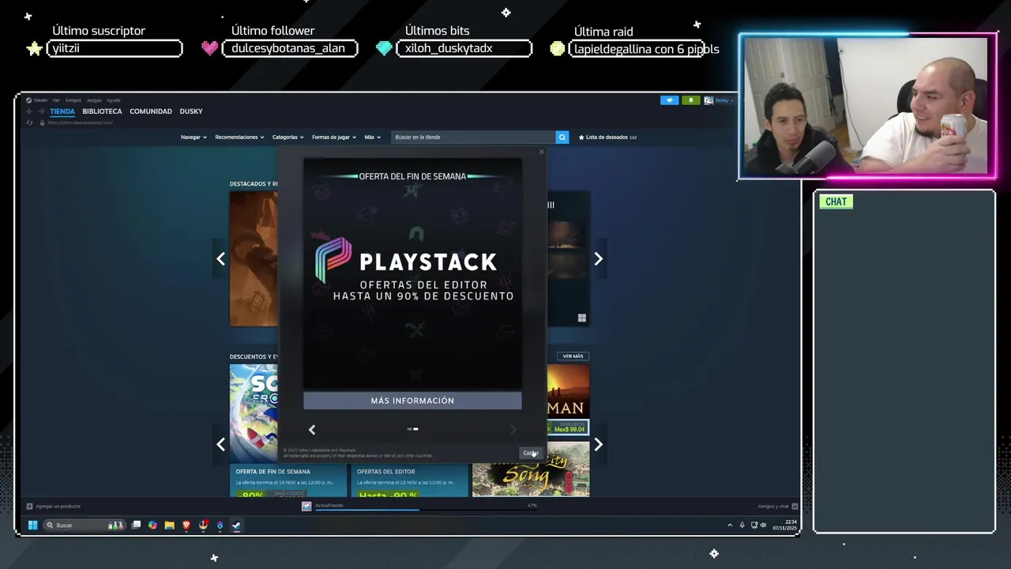Click the MÁS INFORMACIÓN button
This screenshot has height=569, width=1011.
pyautogui.click(x=412, y=401)
